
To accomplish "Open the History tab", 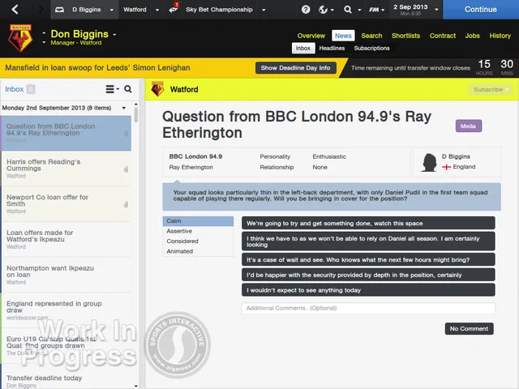I will click(x=500, y=36).
